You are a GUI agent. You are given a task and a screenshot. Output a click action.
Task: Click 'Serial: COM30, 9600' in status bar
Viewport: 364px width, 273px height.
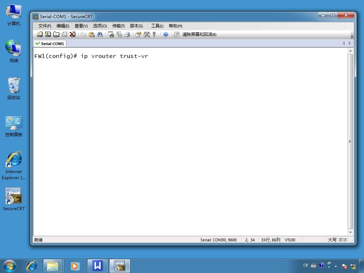(x=219, y=240)
